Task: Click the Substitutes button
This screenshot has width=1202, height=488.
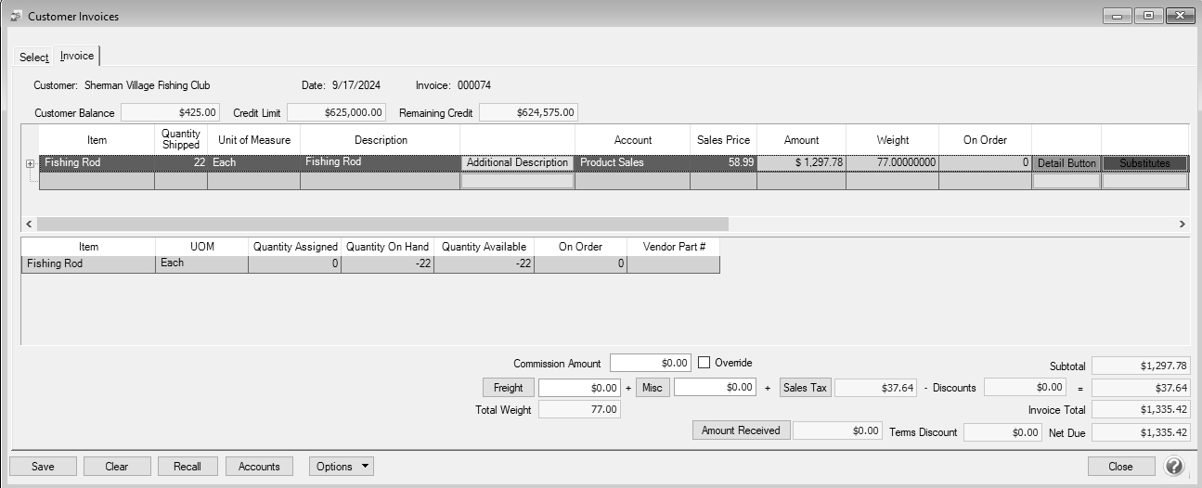Action: pos(1144,163)
